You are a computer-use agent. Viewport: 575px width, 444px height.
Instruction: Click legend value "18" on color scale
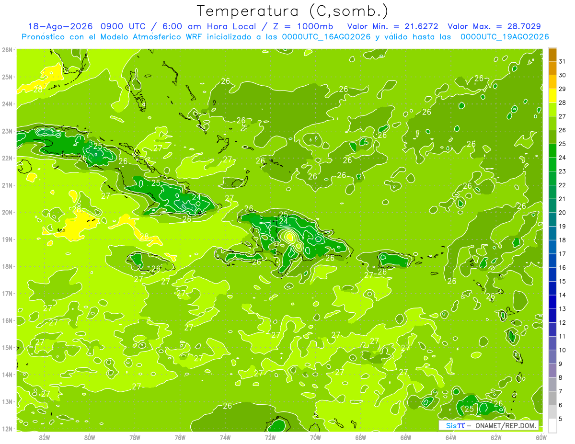562,240
